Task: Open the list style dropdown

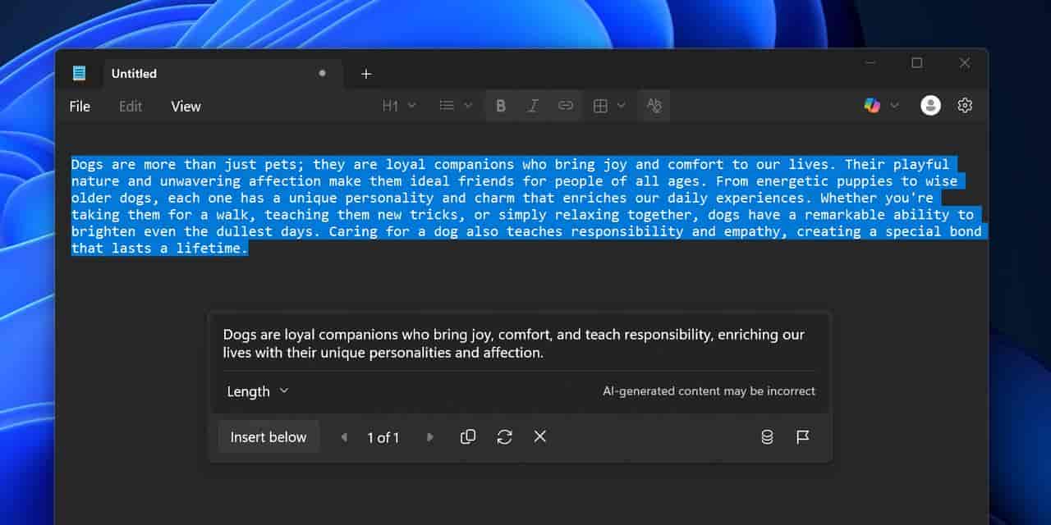Action: 456,106
